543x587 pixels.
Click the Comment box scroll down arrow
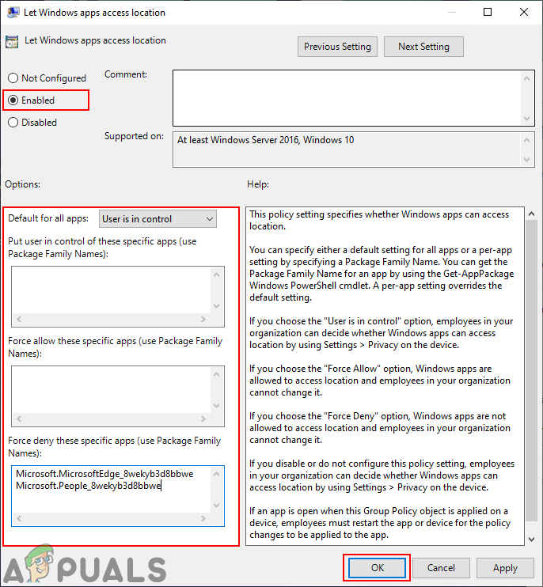pos(527,119)
